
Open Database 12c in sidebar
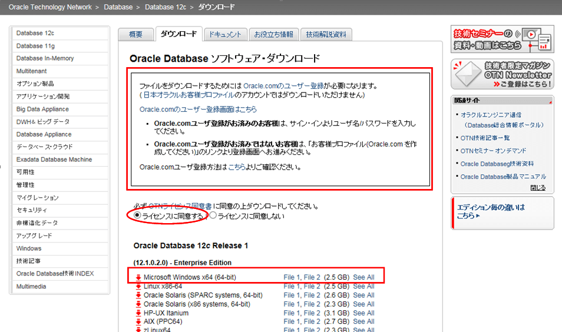(60, 34)
